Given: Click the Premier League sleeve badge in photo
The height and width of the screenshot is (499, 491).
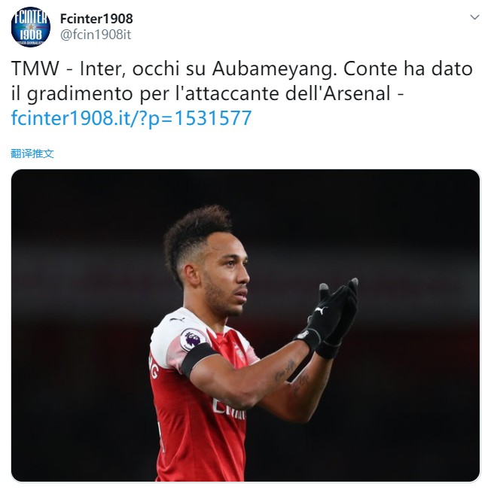Looking at the screenshot, I should click(x=193, y=339).
